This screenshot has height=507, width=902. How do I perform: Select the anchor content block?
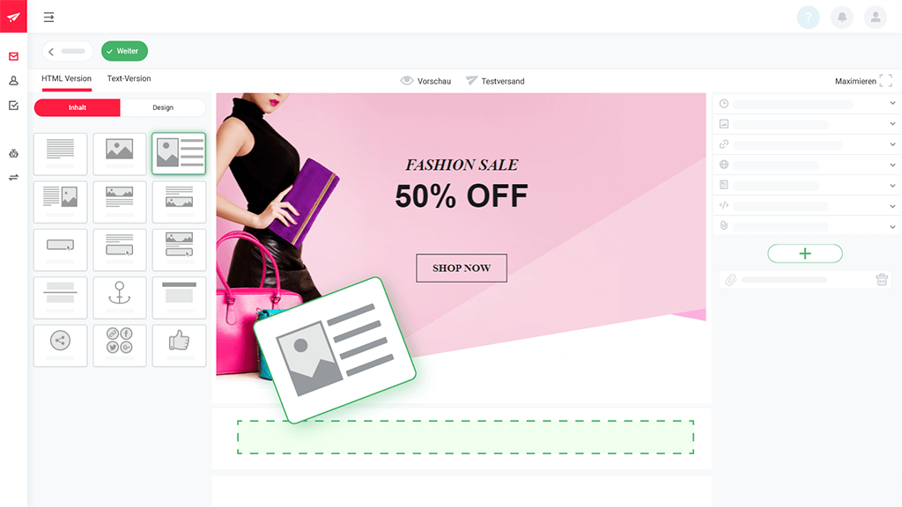point(120,298)
